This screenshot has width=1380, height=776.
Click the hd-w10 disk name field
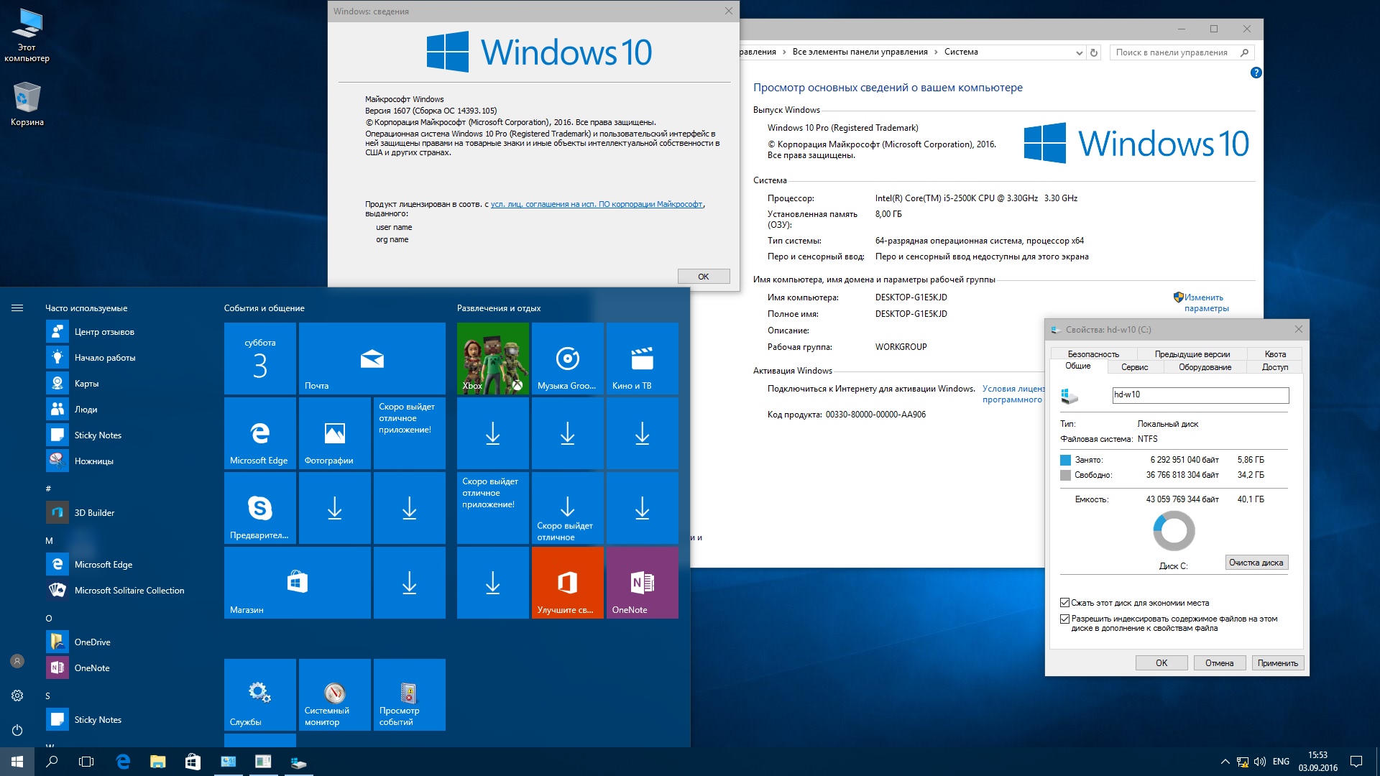[1200, 395]
